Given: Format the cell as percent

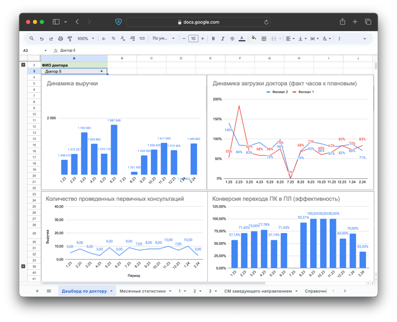Looking at the screenshot, I should pyautogui.click(x=113, y=38).
